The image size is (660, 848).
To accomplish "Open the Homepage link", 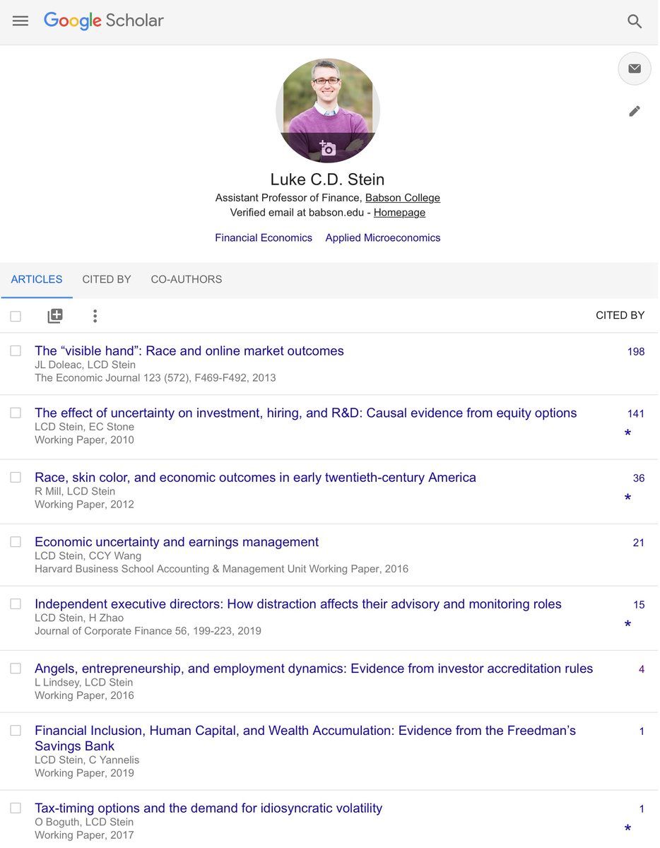I will [399, 212].
